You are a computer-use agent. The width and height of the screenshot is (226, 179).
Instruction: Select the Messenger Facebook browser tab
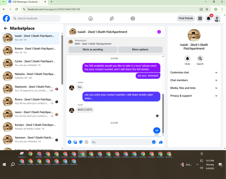tap(27, 2)
